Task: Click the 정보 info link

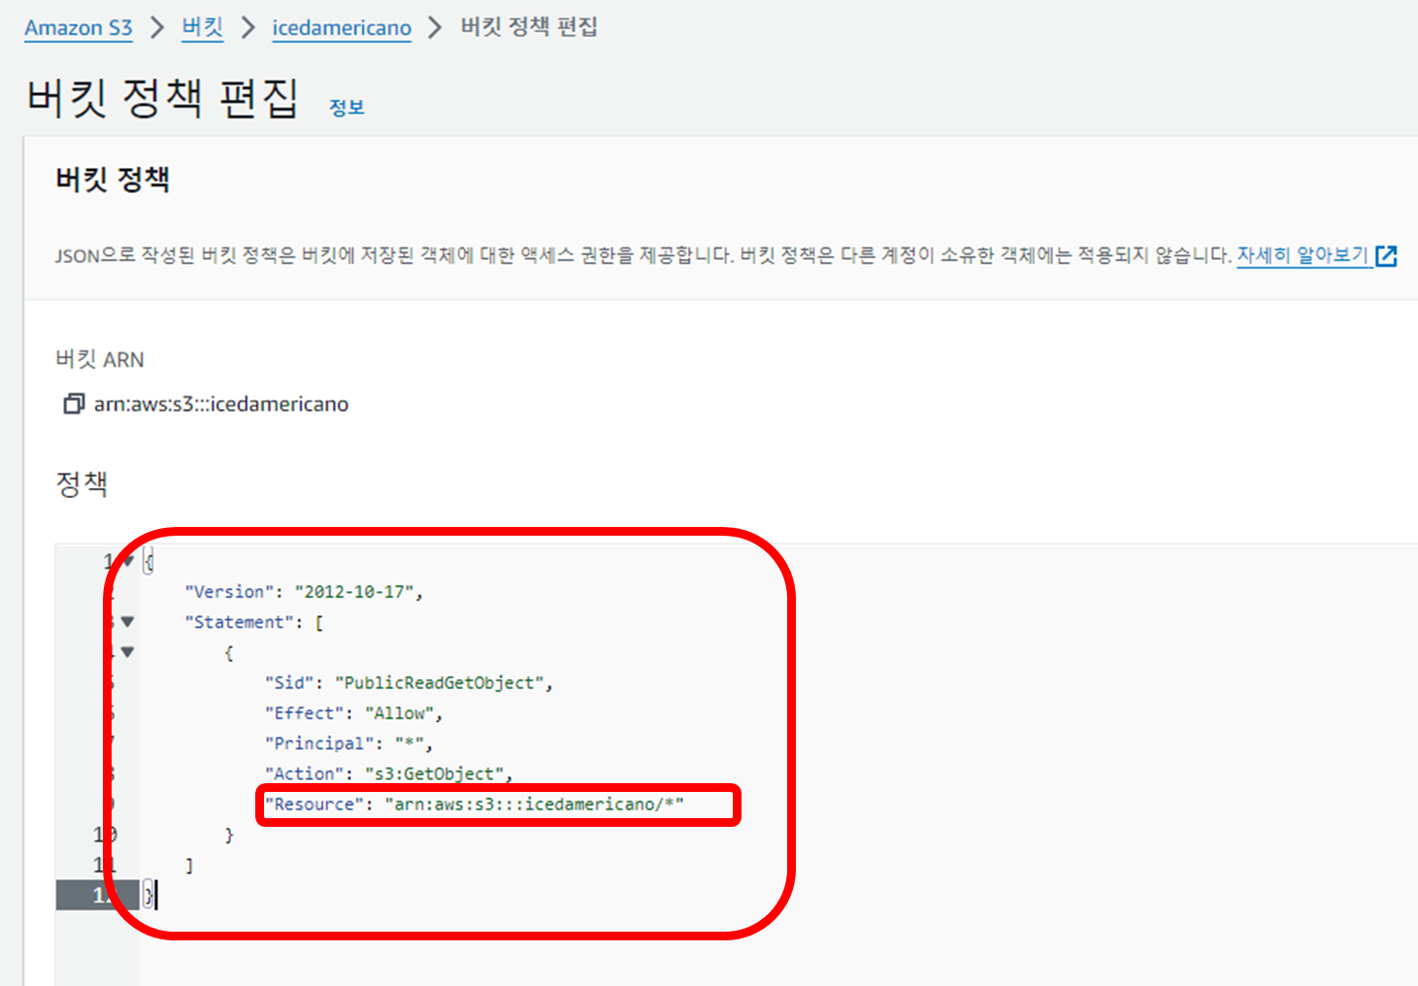Action: coord(346,108)
